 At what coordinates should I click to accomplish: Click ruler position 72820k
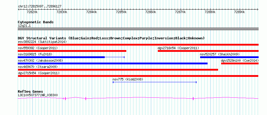(x=32, y=12)
